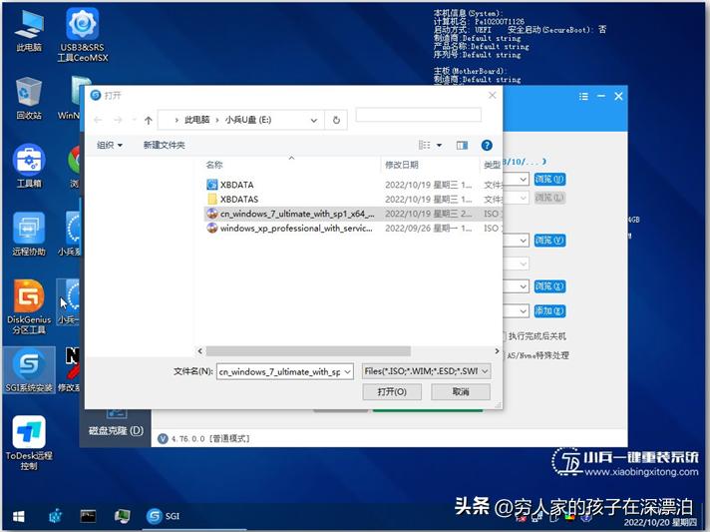Click 新建文件夹 new folder
The width and height of the screenshot is (710, 532).
[164, 145]
